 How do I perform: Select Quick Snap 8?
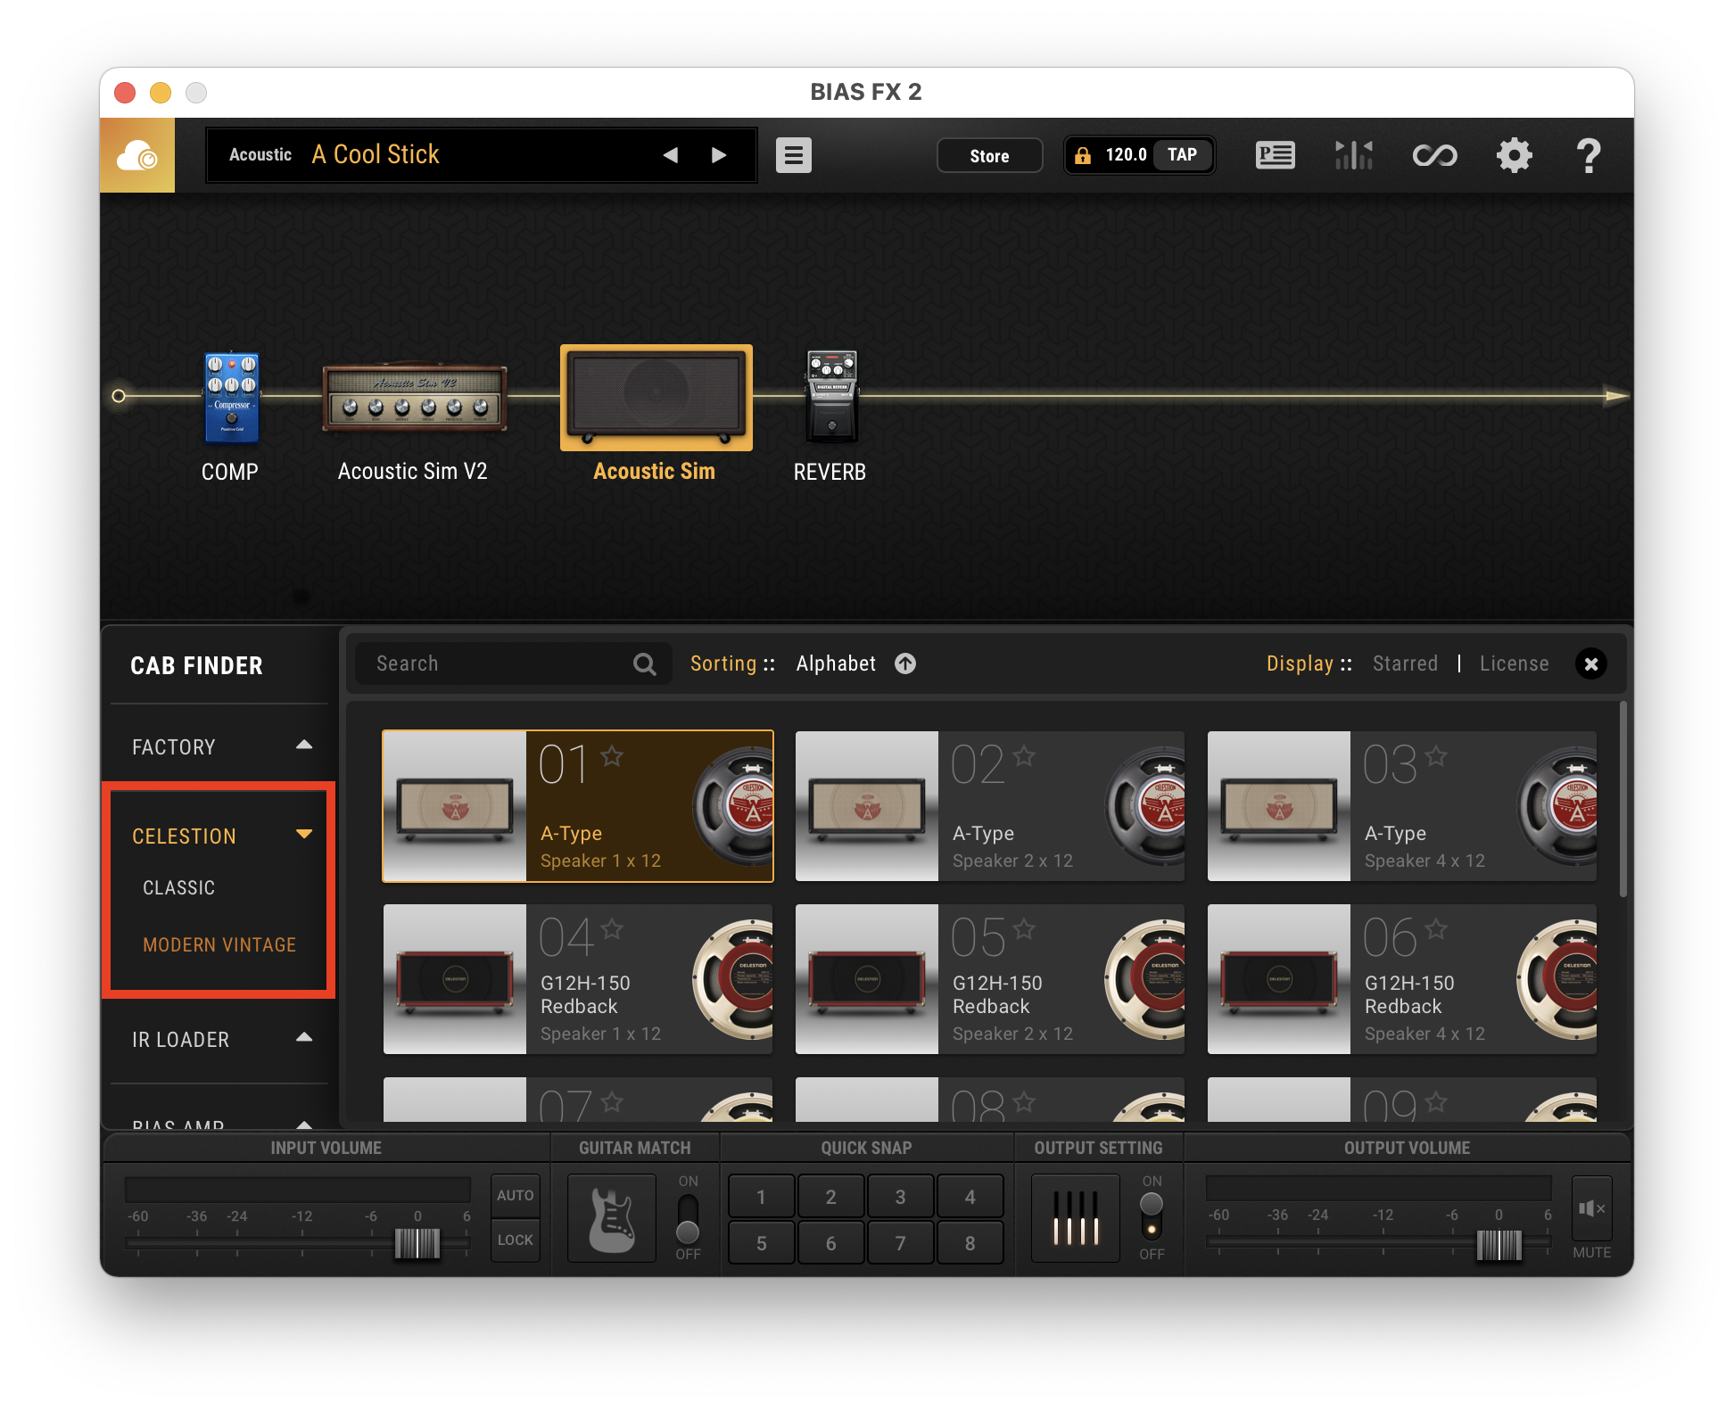pos(970,1243)
